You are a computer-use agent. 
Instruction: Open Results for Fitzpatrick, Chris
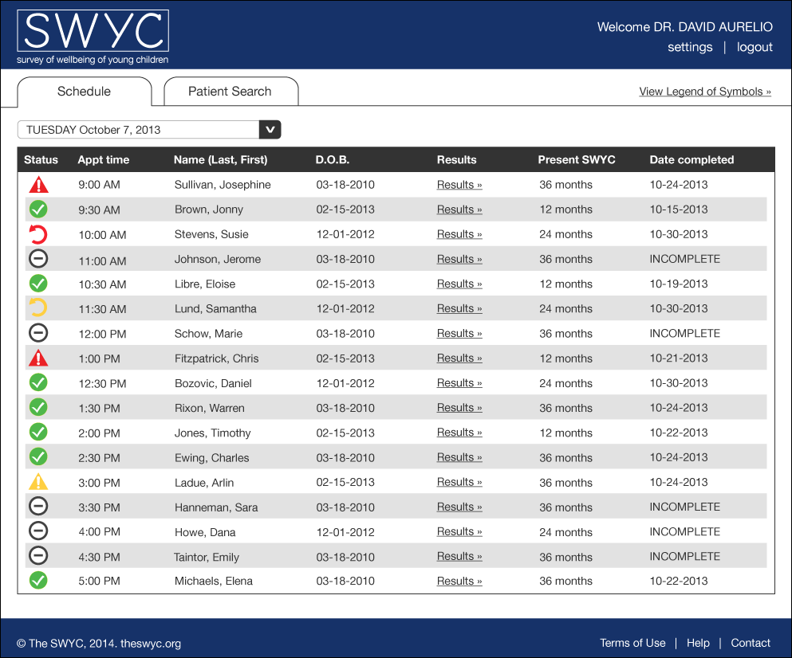[x=459, y=358]
